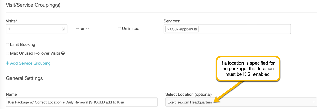The width and height of the screenshot is (323, 109).
Task: Check the Max Unused Rollover Visits box
Action: [x=7, y=53]
